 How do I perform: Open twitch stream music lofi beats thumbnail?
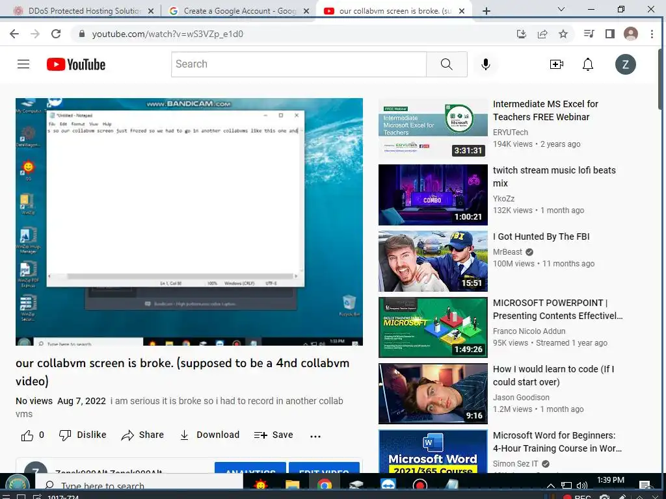coord(433,195)
